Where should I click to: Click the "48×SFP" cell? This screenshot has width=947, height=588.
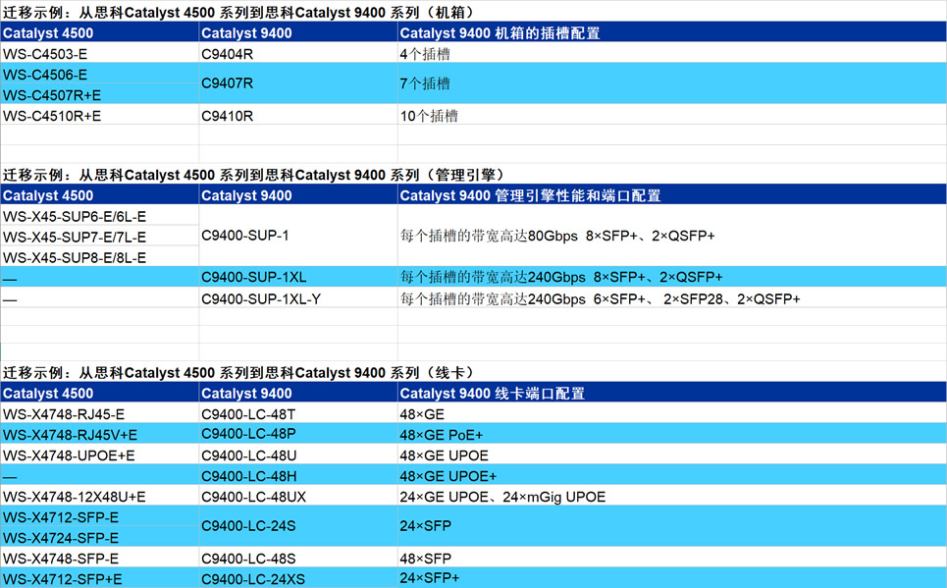pyautogui.click(x=672, y=558)
